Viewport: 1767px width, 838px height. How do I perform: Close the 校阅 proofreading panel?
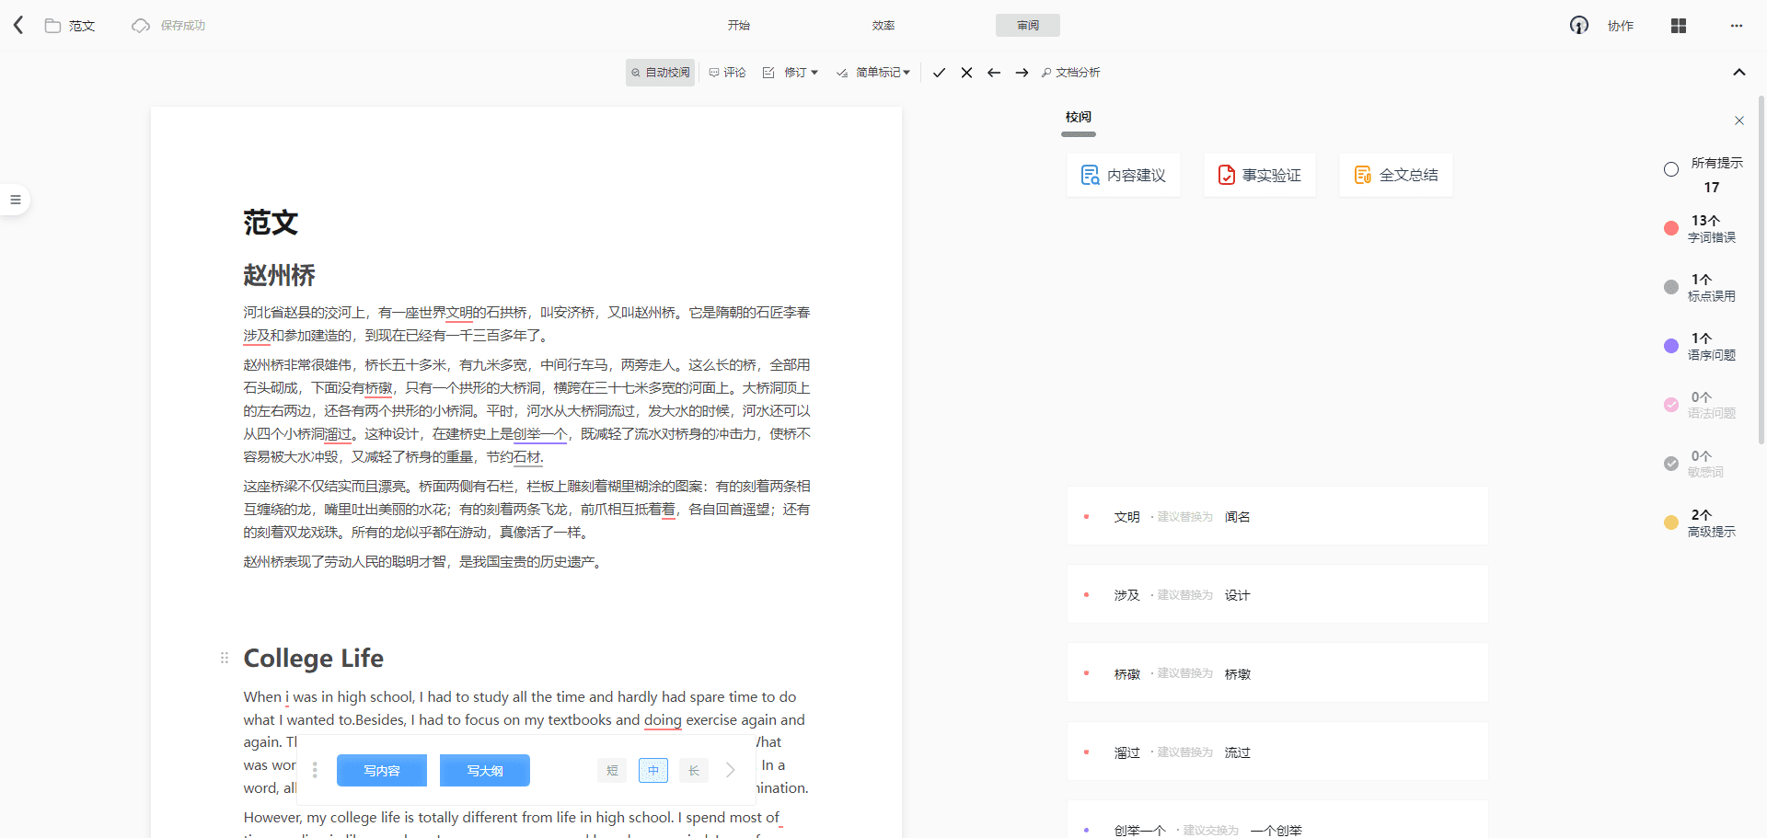(1739, 121)
